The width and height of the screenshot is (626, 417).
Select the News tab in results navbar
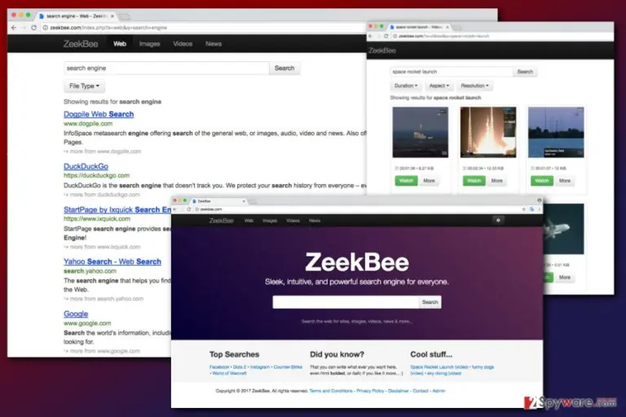coord(214,44)
